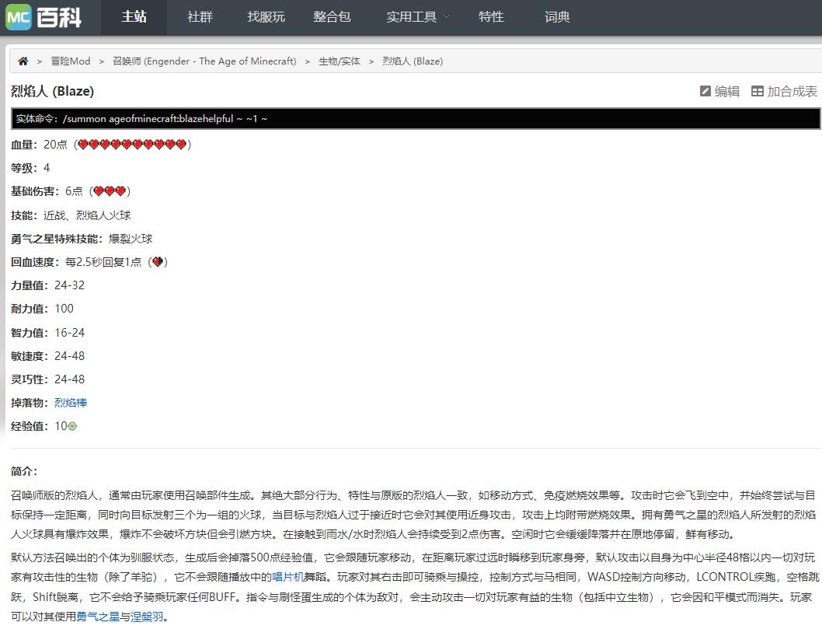
Task: Navigate to 冒险Mod breadcrumb
Action: 70,61
